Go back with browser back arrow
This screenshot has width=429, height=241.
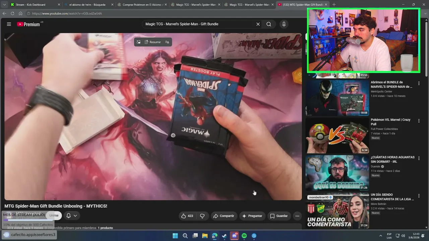(4, 13)
